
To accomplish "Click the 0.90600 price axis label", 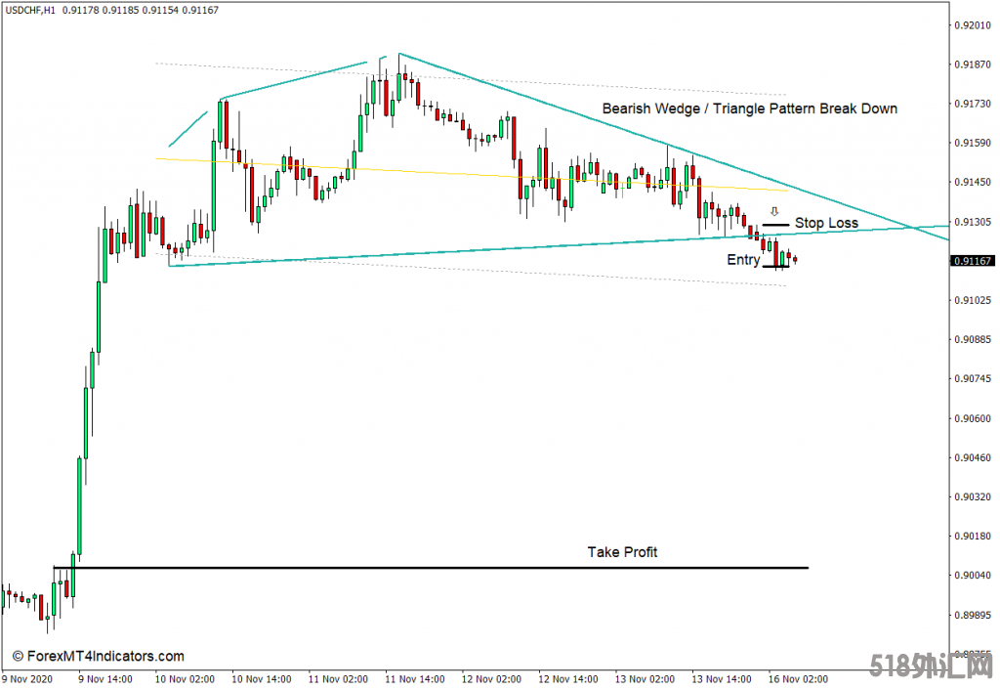I will click(x=973, y=418).
